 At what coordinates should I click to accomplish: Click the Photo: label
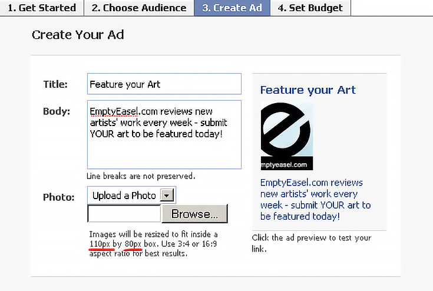tap(59, 197)
